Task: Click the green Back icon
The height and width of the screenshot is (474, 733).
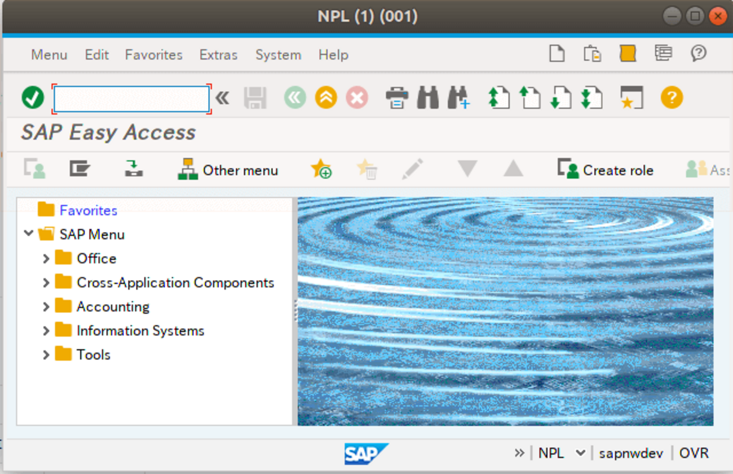Action: [295, 98]
